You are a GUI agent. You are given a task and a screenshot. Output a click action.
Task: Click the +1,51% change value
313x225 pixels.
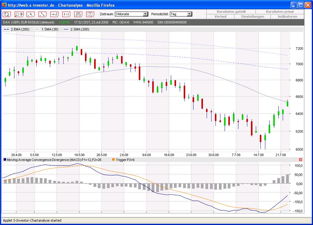(64, 22)
